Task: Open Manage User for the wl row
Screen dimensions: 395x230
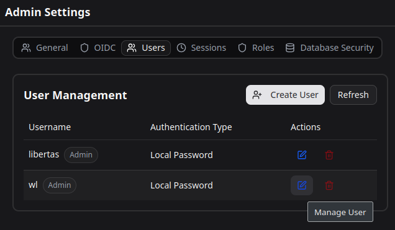Action: pyautogui.click(x=302, y=185)
